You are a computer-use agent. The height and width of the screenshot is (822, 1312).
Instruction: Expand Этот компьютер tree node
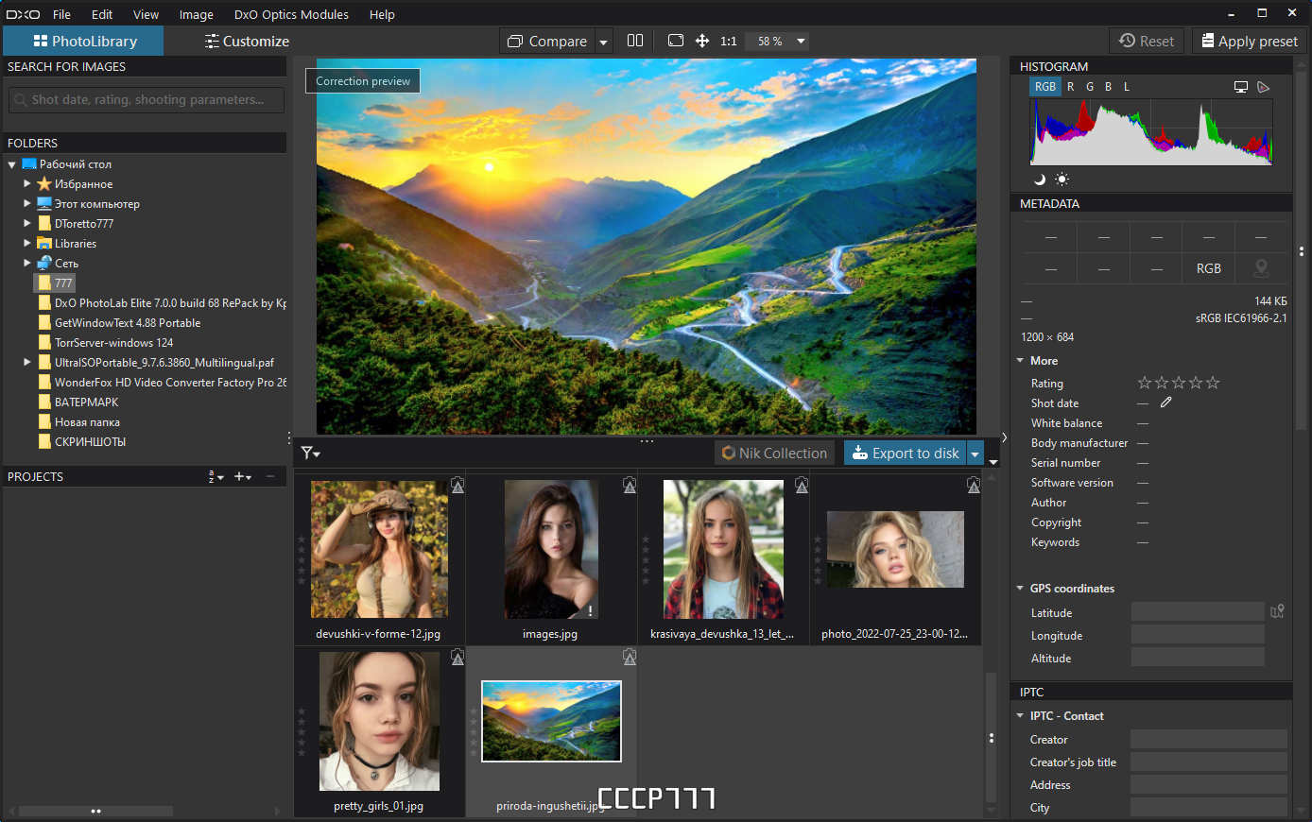(x=27, y=203)
